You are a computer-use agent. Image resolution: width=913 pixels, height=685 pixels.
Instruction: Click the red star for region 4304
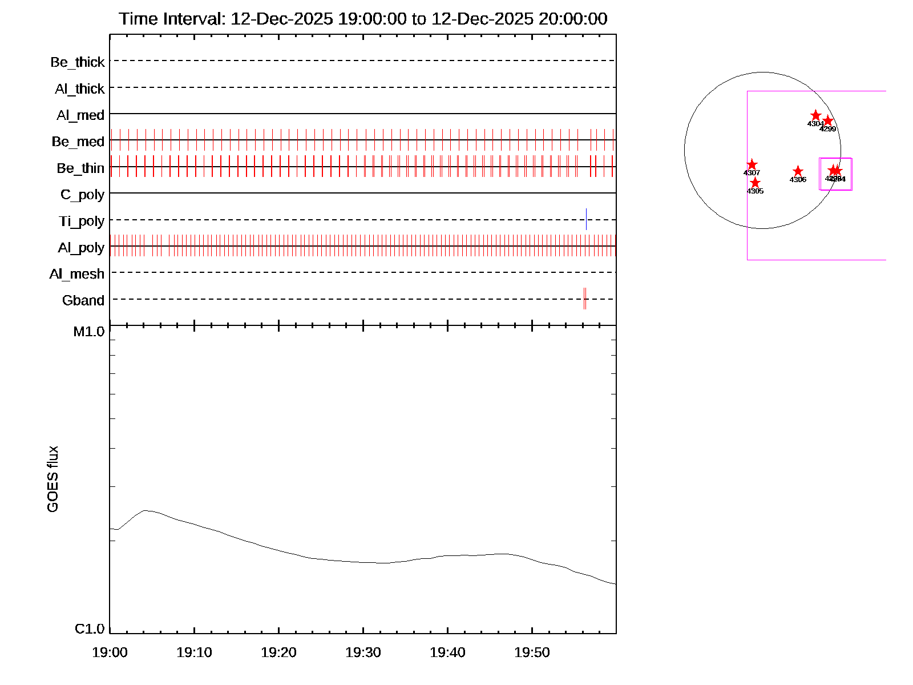tap(815, 115)
